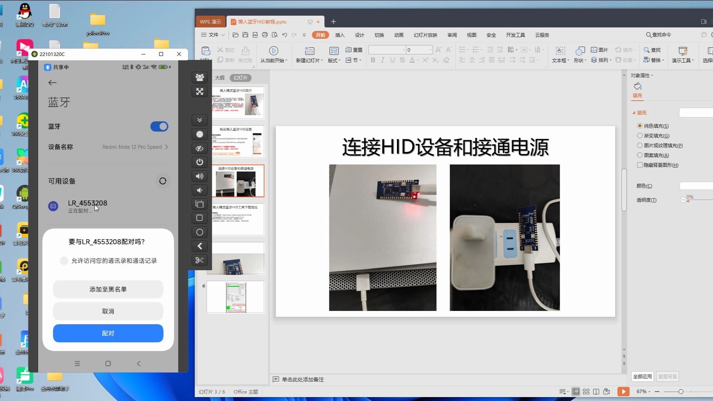
Task: Expand the 文件 menu dropdown
Action: point(213,35)
